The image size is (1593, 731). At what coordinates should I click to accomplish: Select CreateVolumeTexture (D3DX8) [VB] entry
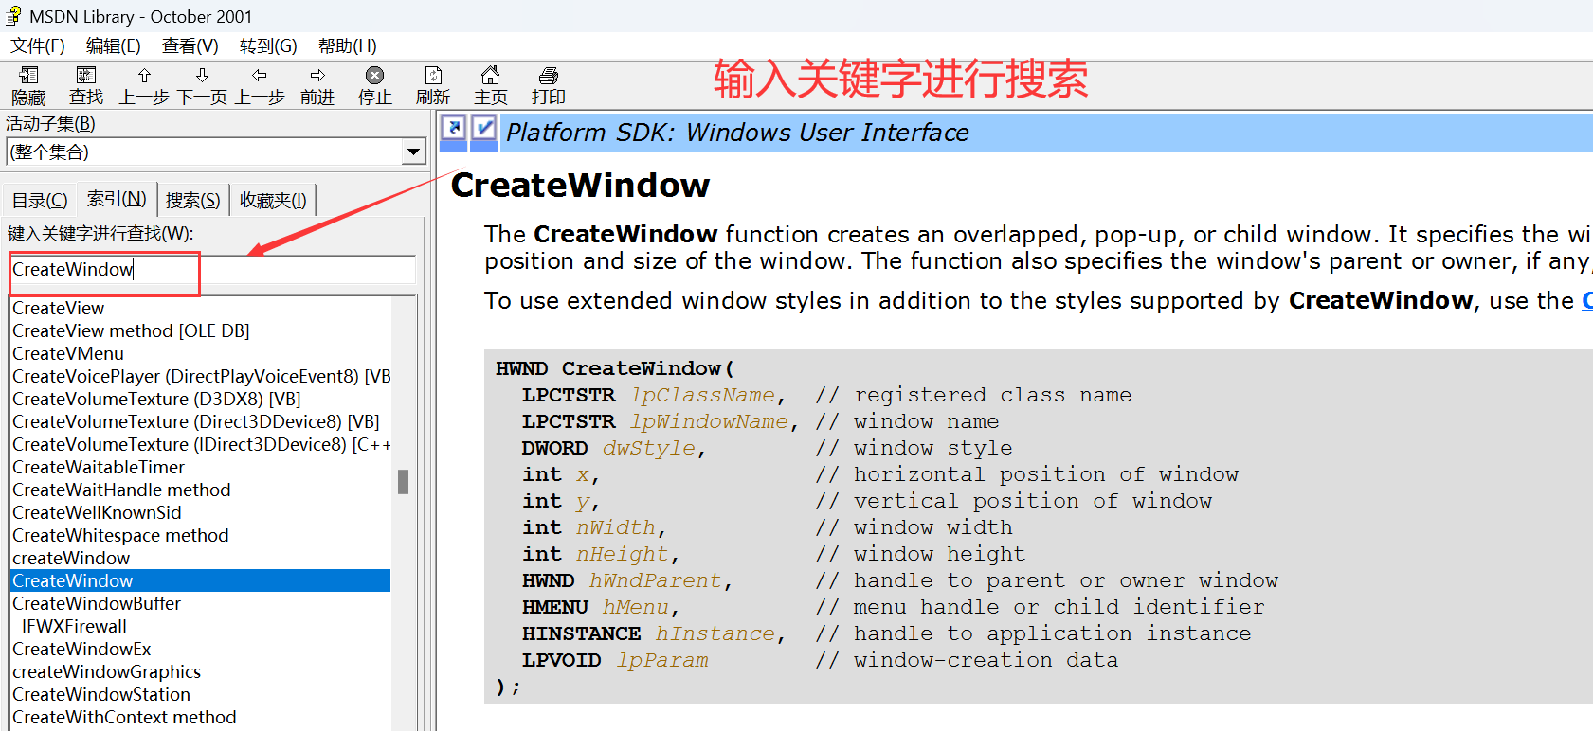point(156,399)
